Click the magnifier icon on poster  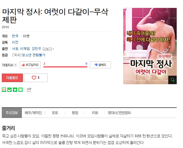172,80
